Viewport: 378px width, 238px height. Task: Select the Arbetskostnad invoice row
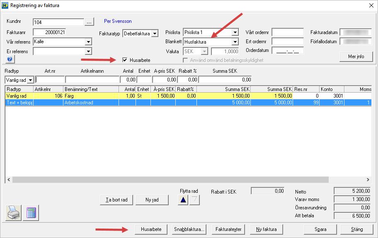click(188, 103)
